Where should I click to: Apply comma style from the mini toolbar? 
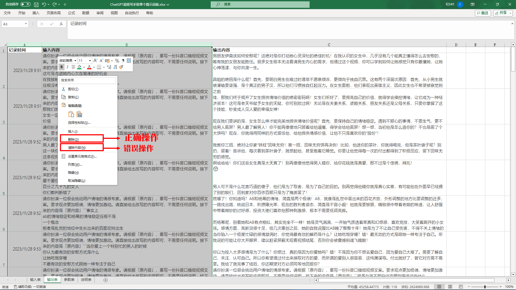point(123,61)
